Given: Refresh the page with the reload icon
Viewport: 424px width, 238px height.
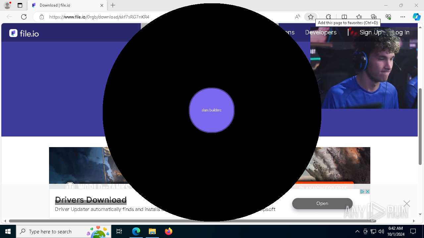Looking at the screenshot, I should tap(24, 17).
